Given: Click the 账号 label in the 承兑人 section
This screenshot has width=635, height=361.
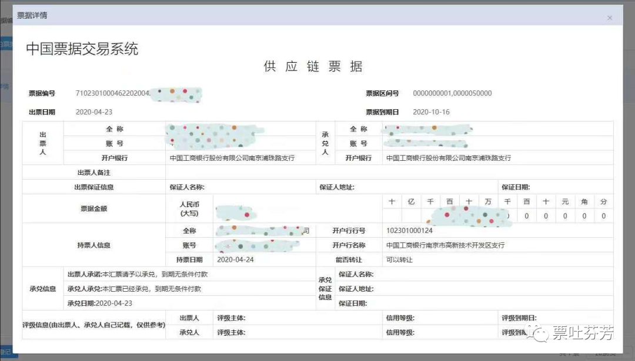Looking at the screenshot, I should (x=359, y=143).
